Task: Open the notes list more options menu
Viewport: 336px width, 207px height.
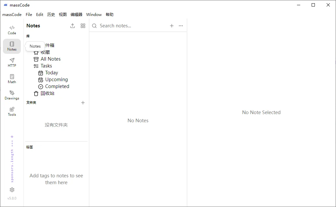Action: [x=181, y=26]
